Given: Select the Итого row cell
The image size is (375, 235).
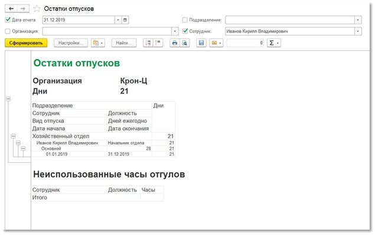Looking at the screenshot, I should pyautogui.click(x=86, y=198).
